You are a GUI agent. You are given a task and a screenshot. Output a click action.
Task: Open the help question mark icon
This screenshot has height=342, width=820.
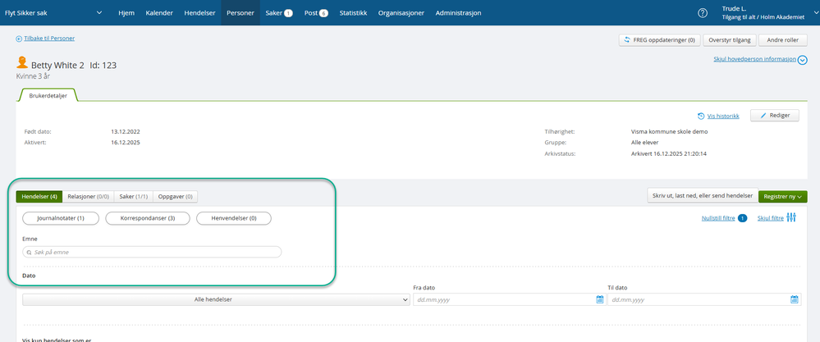[x=703, y=13]
